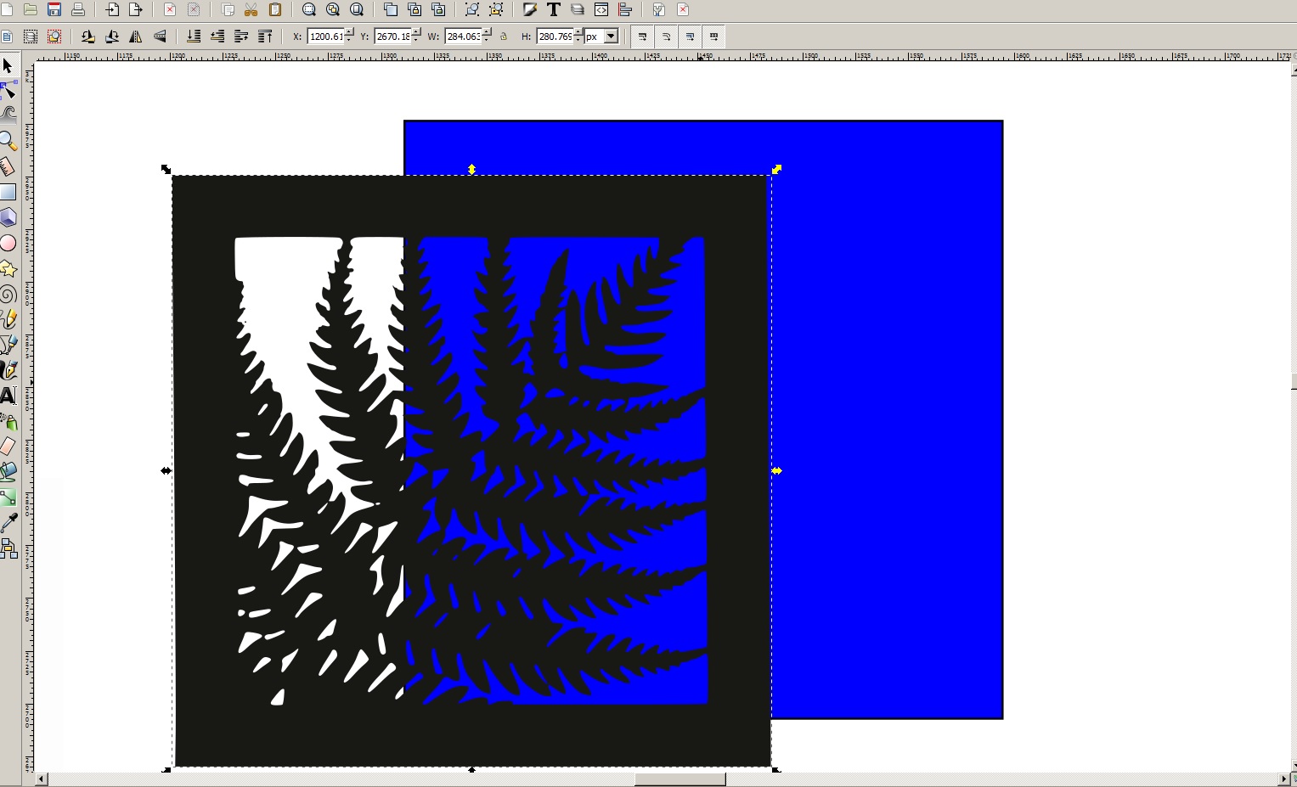Choose the Rectangle drawing tool
Screen dimensions: 1297x787
click(8, 192)
